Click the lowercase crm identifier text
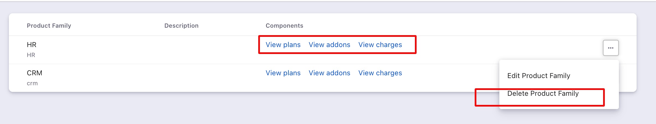This screenshot has height=124, width=656. point(32,83)
